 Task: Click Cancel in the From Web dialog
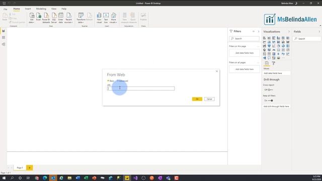click(x=209, y=99)
